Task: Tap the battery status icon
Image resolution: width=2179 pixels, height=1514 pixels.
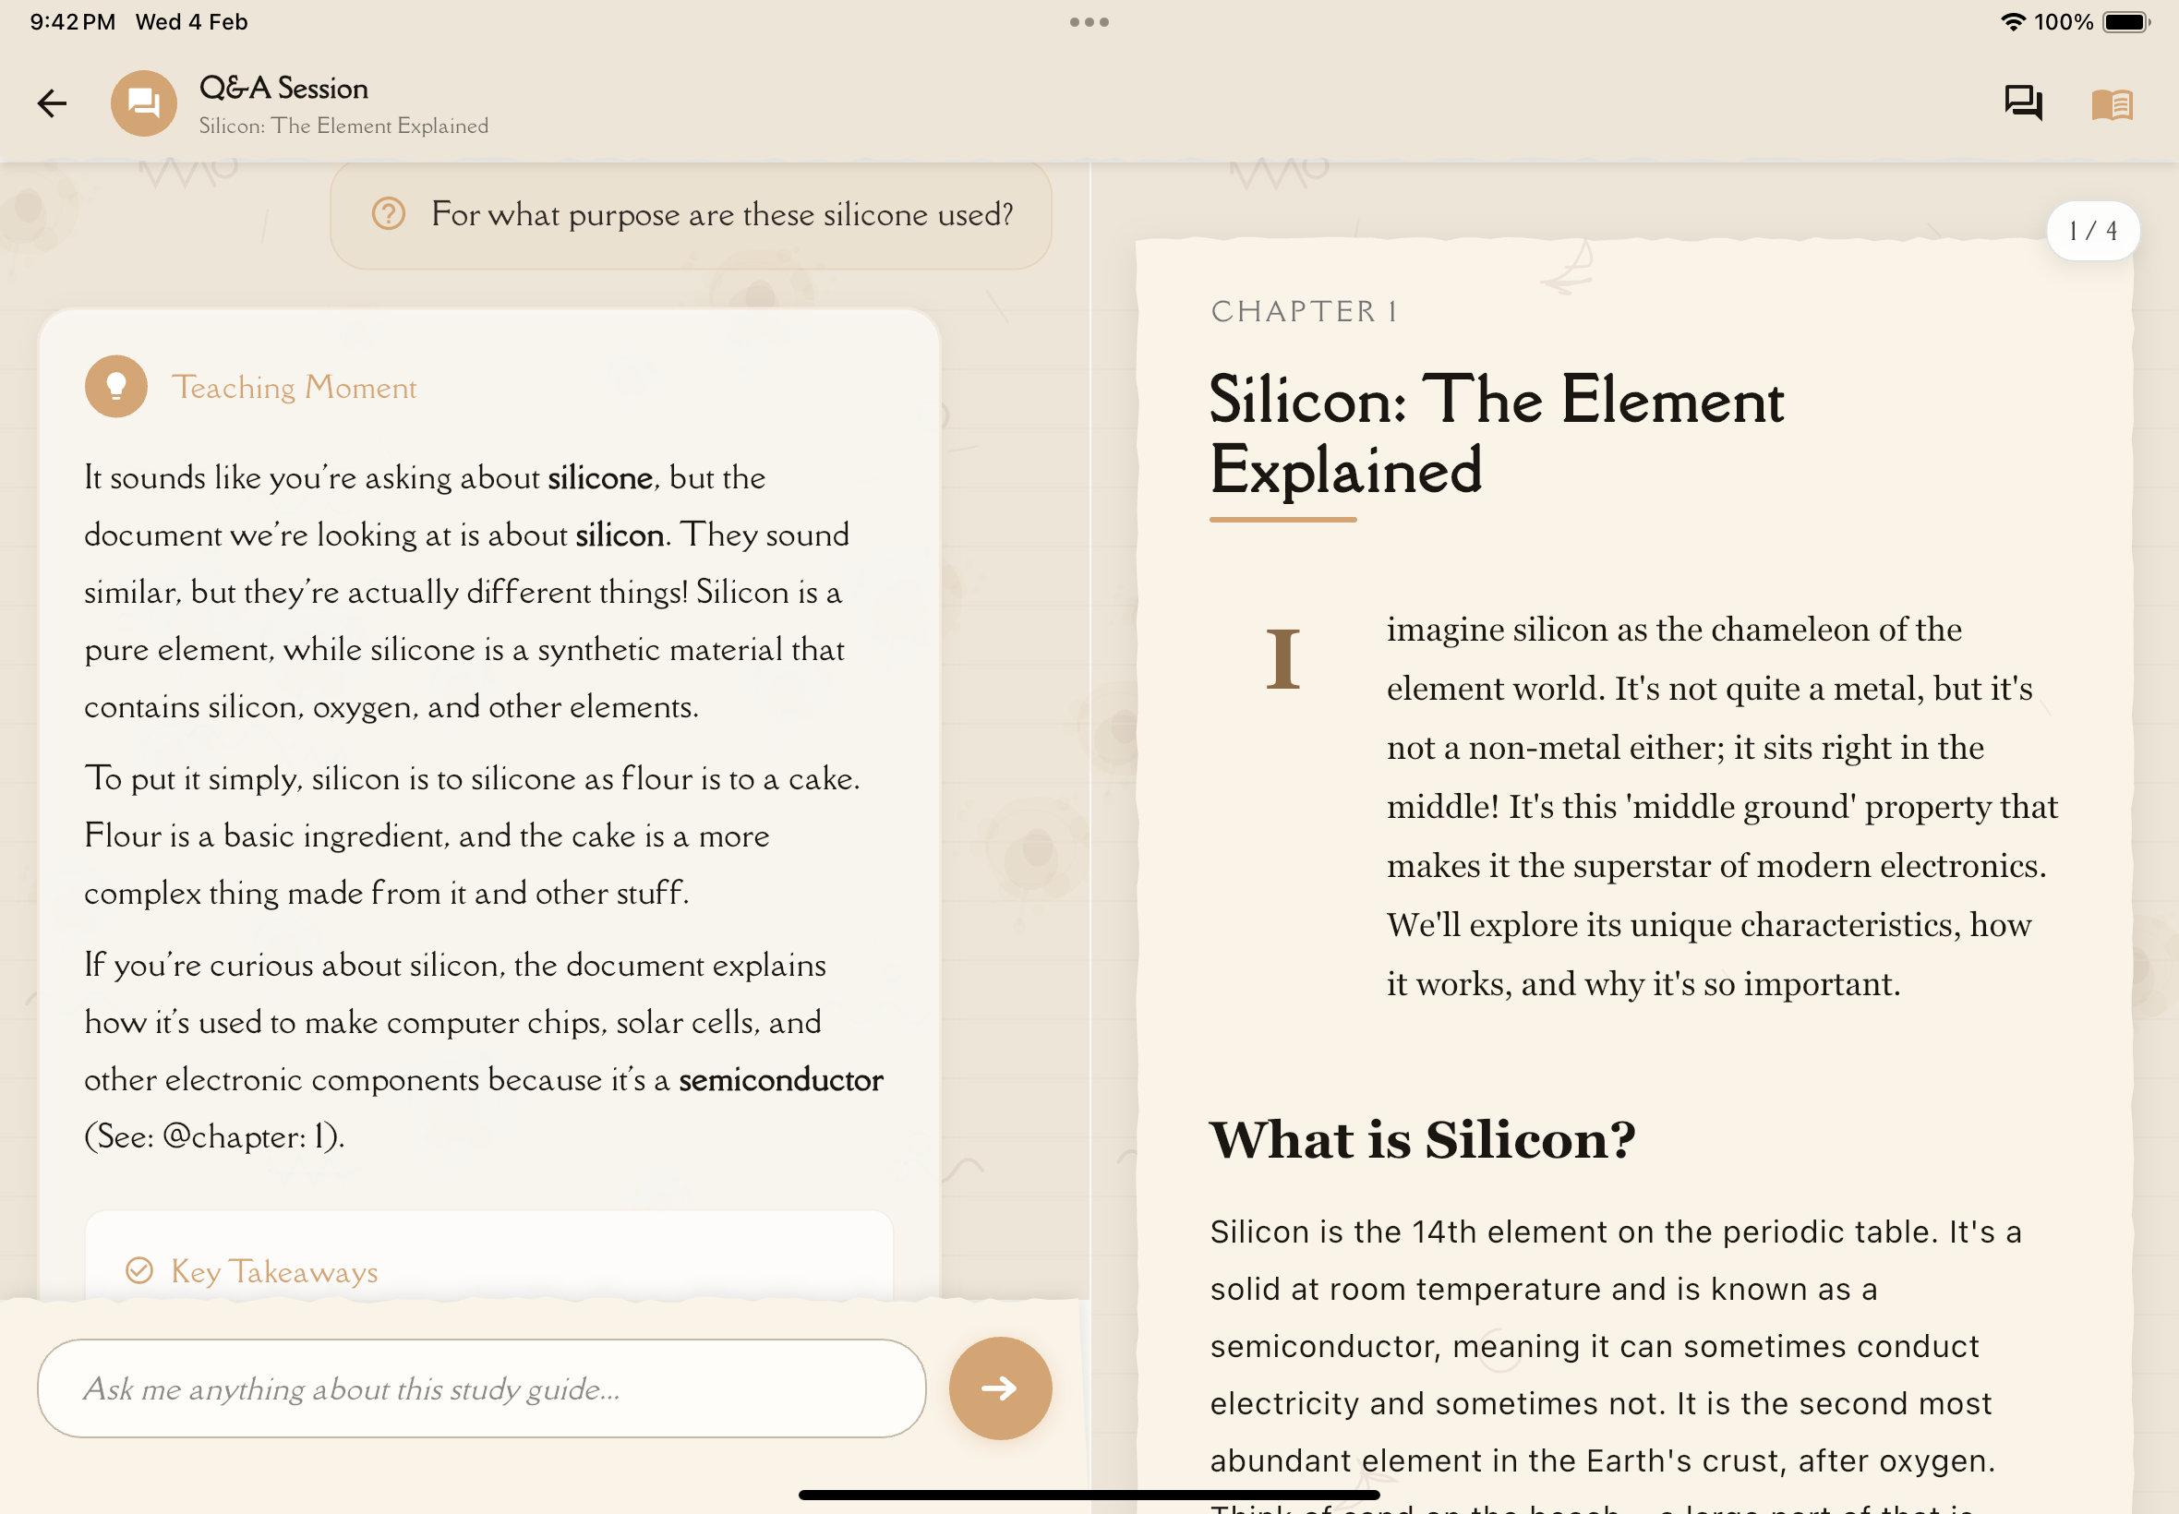Action: pos(2125,22)
